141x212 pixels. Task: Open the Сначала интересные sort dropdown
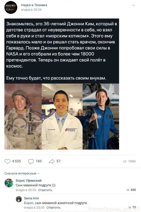(22, 173)
